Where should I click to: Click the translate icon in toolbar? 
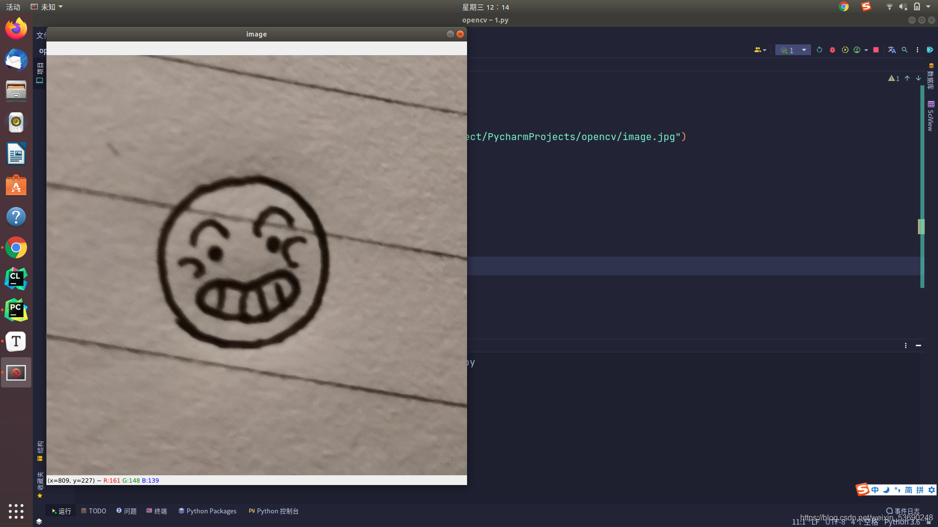point(892,50)
